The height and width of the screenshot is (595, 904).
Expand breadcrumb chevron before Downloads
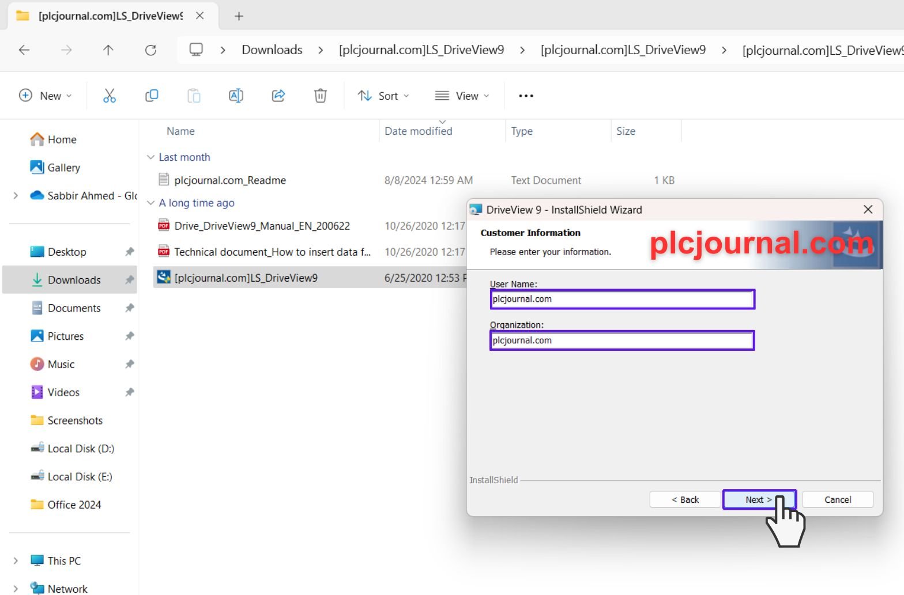[223, 50]
